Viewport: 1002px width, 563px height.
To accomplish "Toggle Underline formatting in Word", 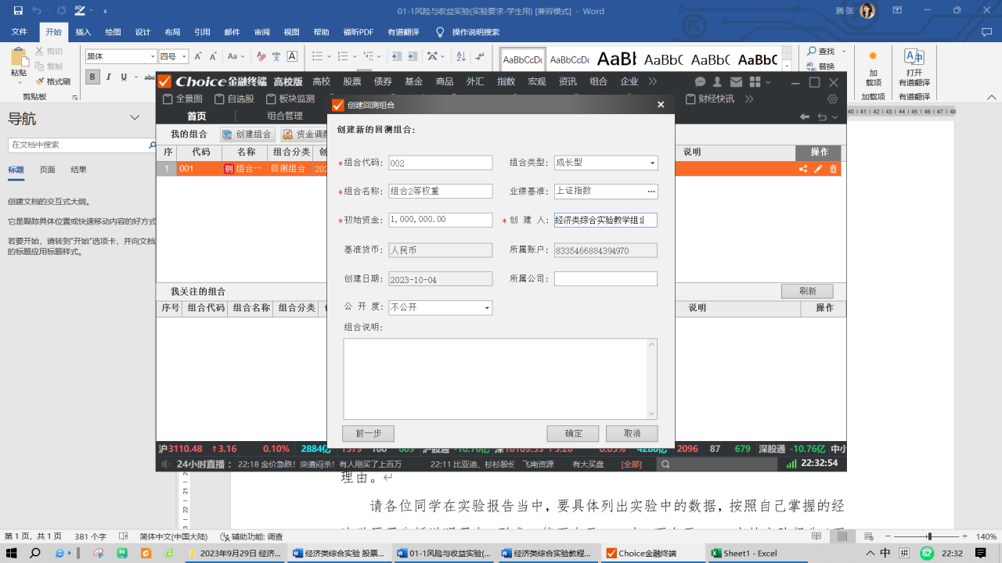I will (123, 77).
